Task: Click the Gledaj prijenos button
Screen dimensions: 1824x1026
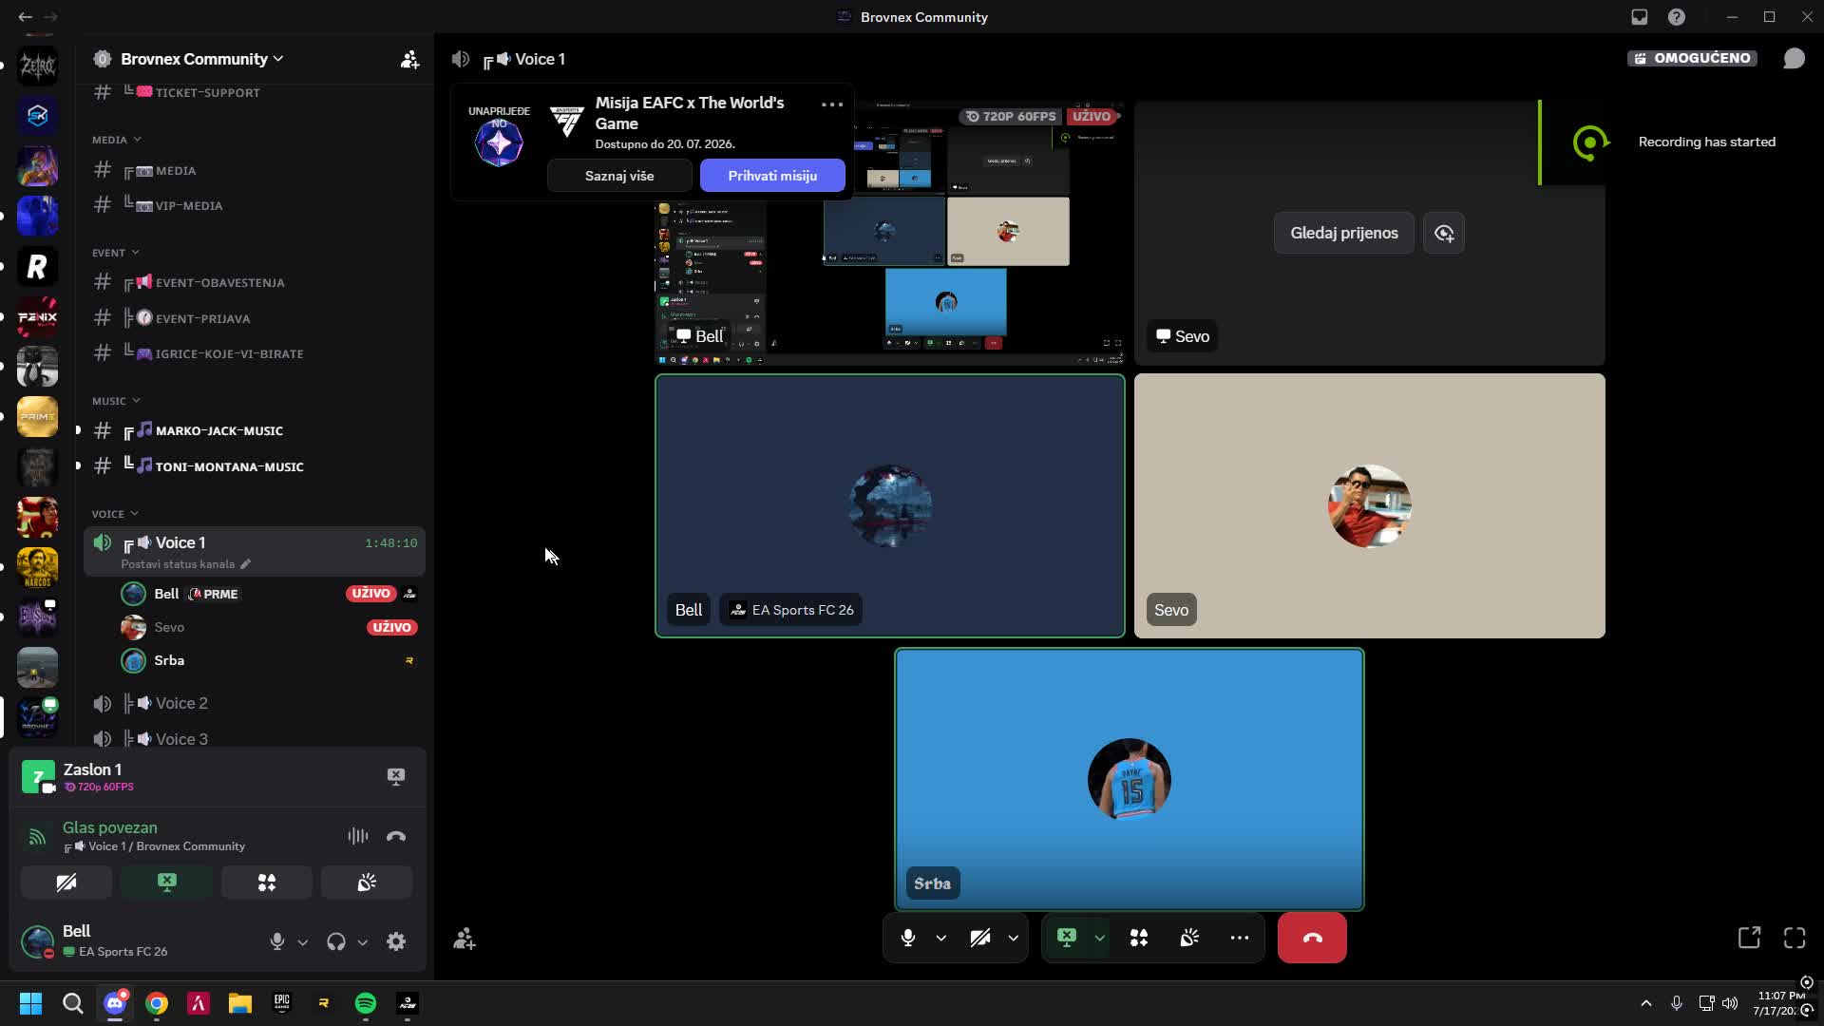Action: 1343,233
